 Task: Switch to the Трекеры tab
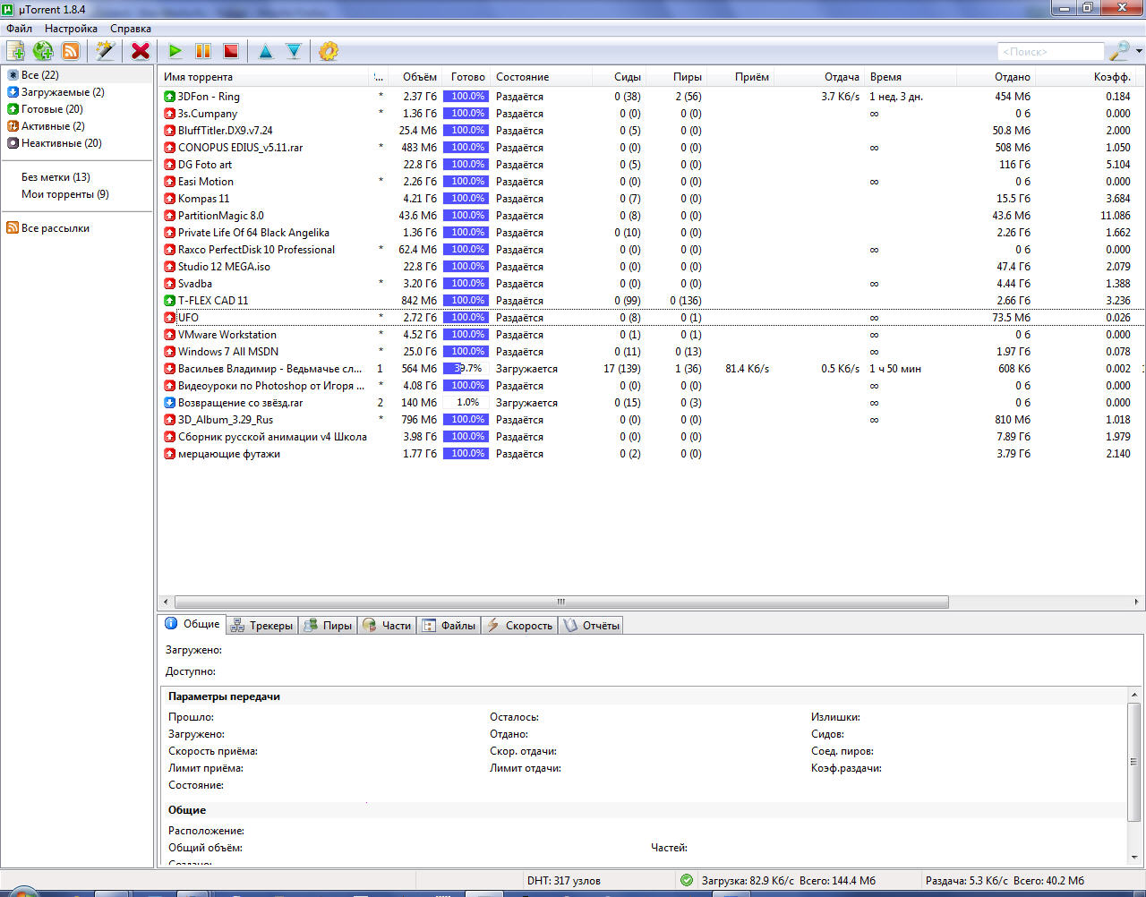click(261, 626)
